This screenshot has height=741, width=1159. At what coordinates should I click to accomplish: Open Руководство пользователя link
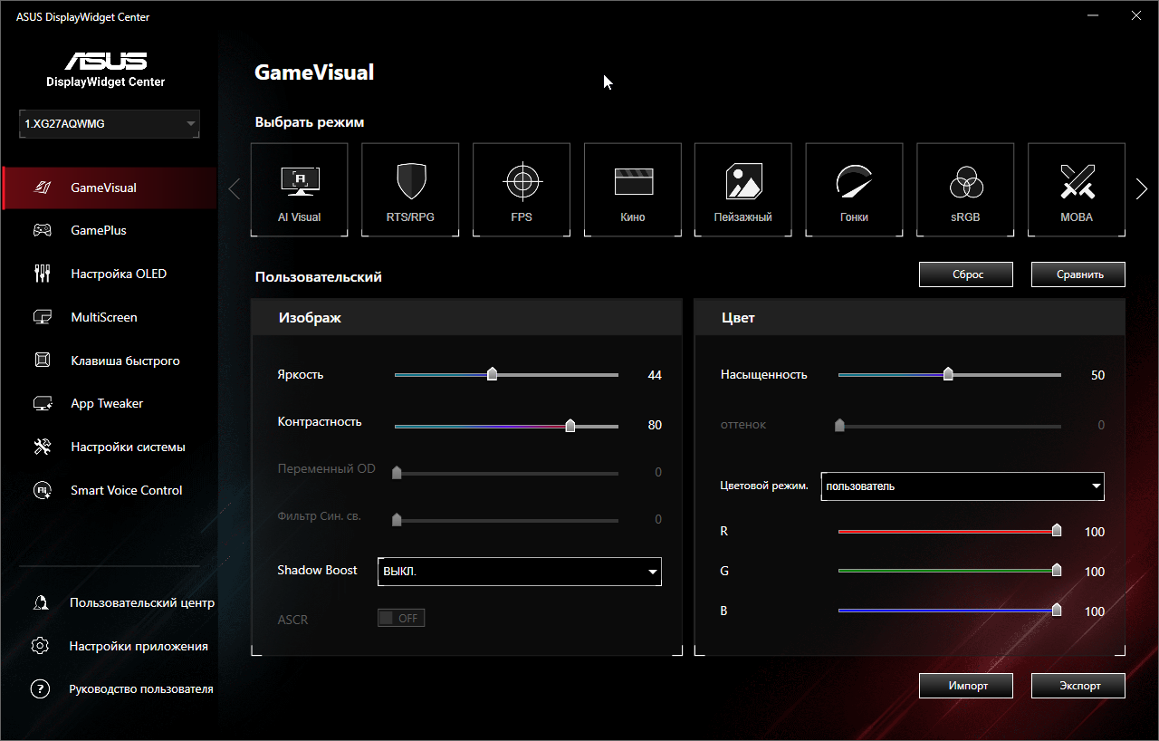[141, 689]
